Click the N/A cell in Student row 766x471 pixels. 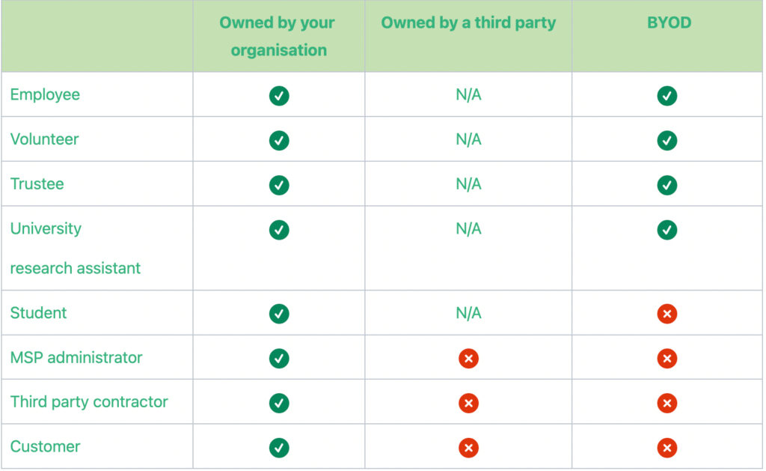tap(468, 313)
